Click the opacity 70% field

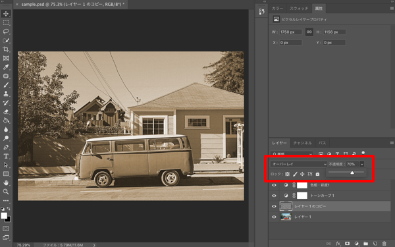point(352,164)
